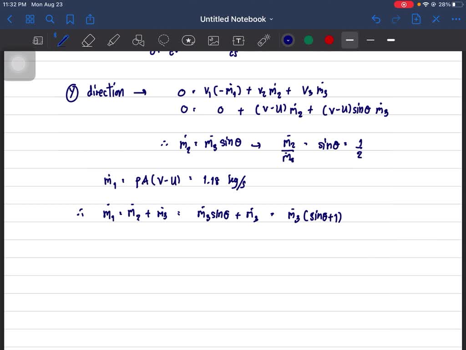Tap the handwritten fraction one half
This screenshot has width=466, height=350.
click(x=360, y=149)
